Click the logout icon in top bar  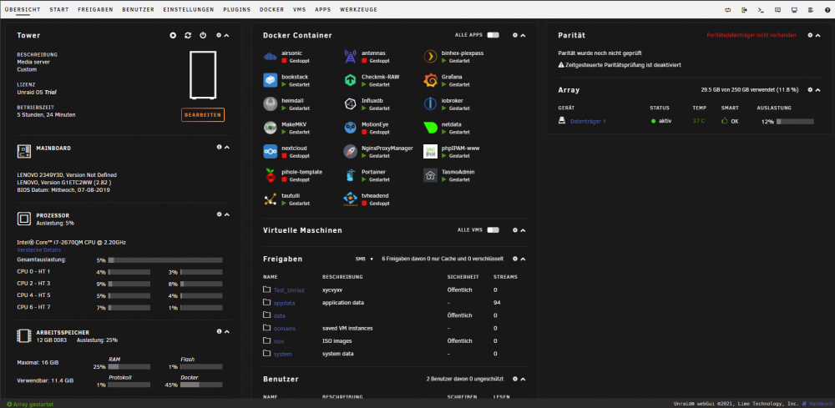pyautogui.click(x=745, y=9)
